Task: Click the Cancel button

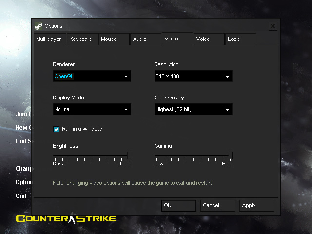Action: coord(217,206)
